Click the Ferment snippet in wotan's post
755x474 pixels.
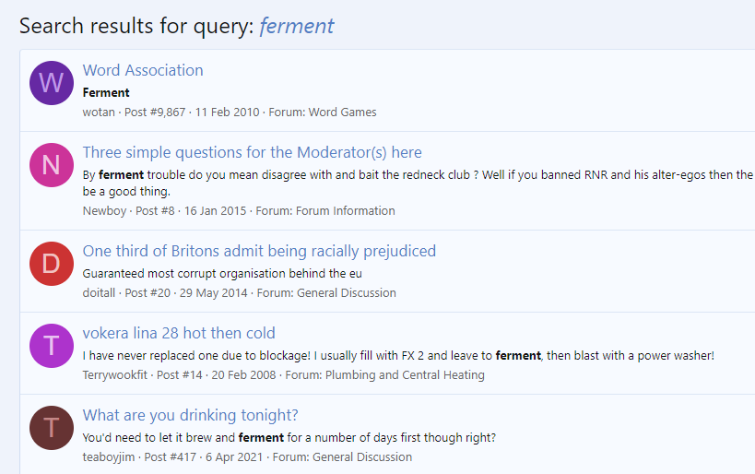[x=106, y=92]
